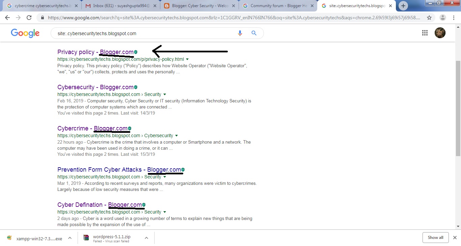
Task: Click the Google account profile avatar
Action: click(x=440, y=33)
